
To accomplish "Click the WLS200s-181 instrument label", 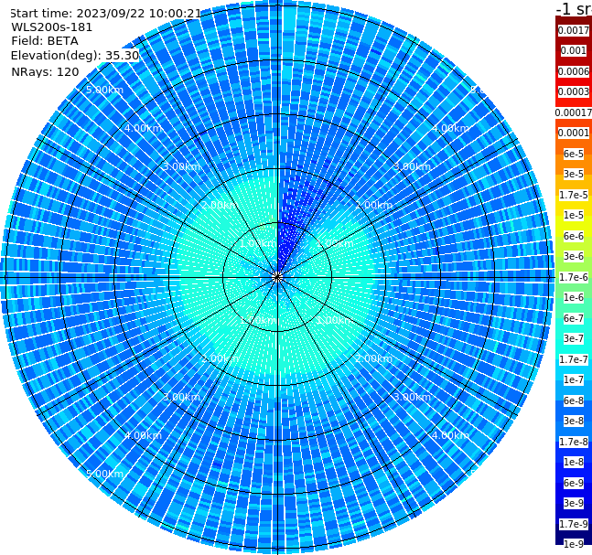I will pos(52,27).
